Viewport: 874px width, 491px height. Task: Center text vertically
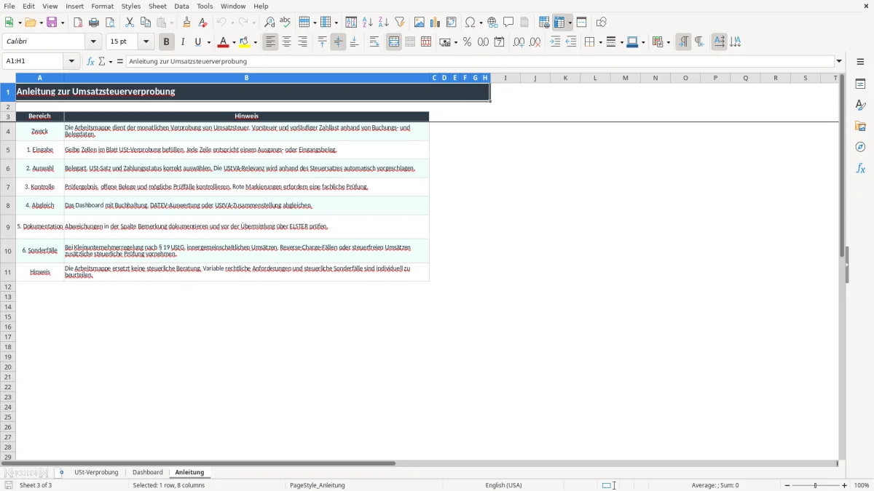coord(338,42)
